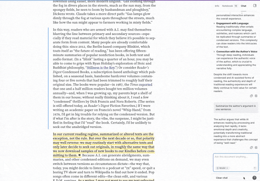Click the Notebook count badge 18
260x181 pixels.
coord(236,6)
